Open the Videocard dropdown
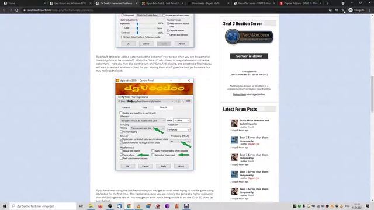The height and width of the screenshot is (210, 374). pos(143,121)
